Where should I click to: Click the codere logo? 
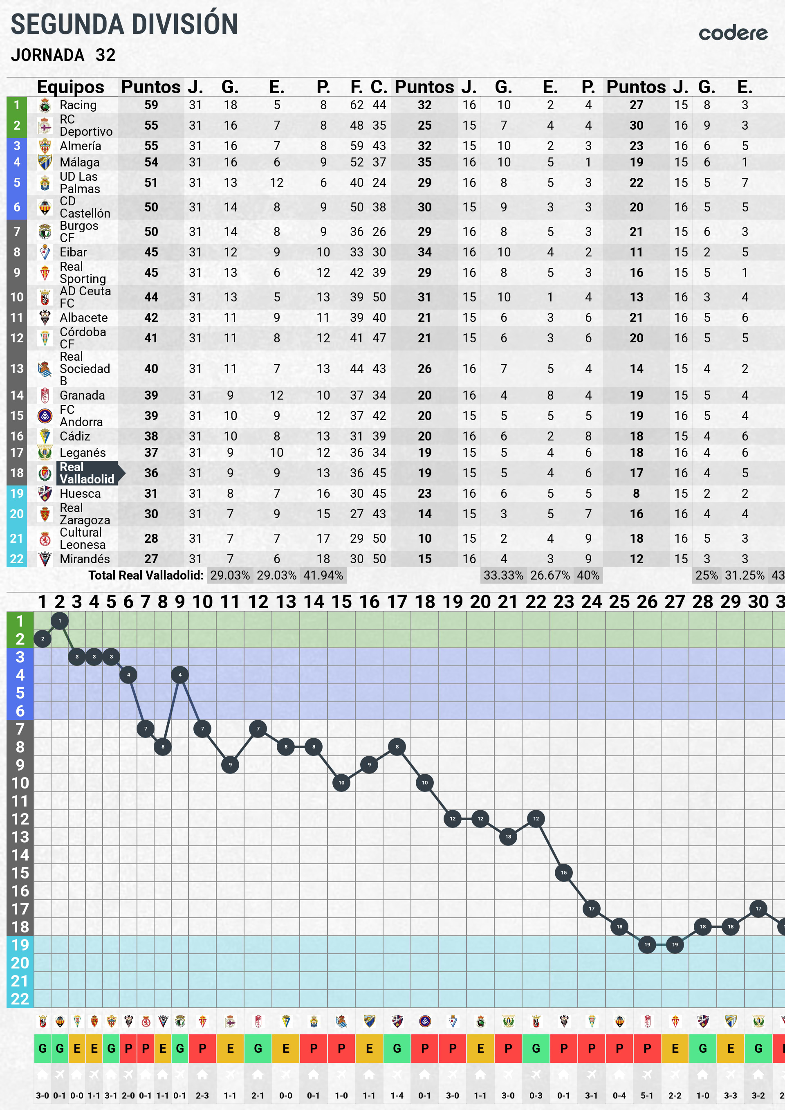click(x=733, y=33)
